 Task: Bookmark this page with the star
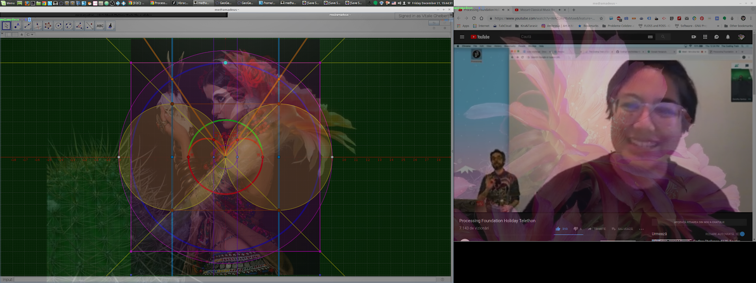click(601, 18)
